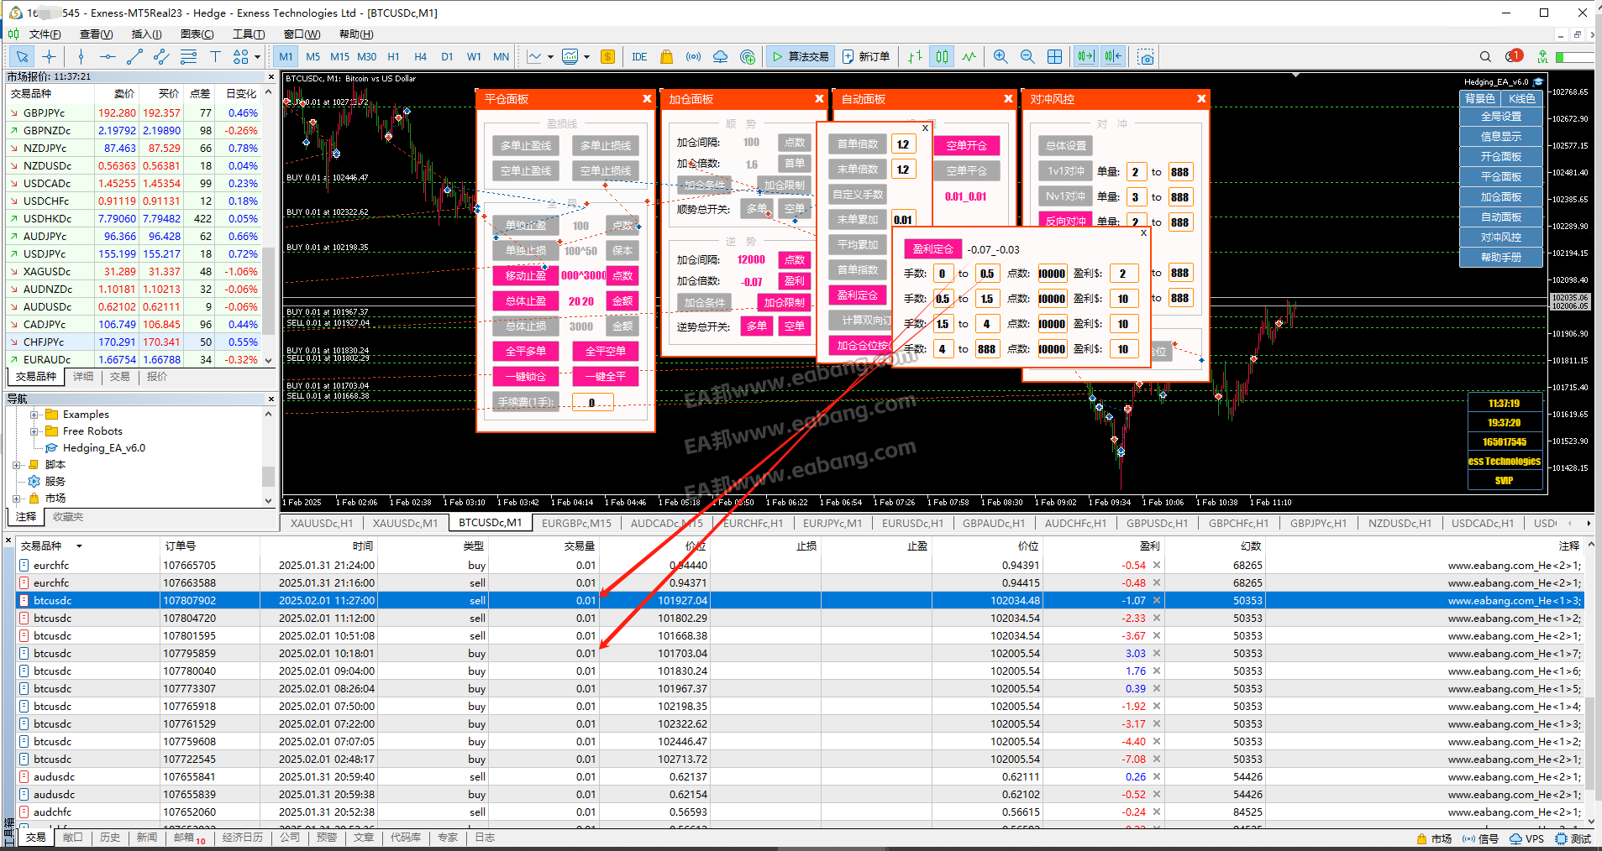Click the zoom in magnifier icon
Screen dimensions: 1602x851
[1001, 57]
